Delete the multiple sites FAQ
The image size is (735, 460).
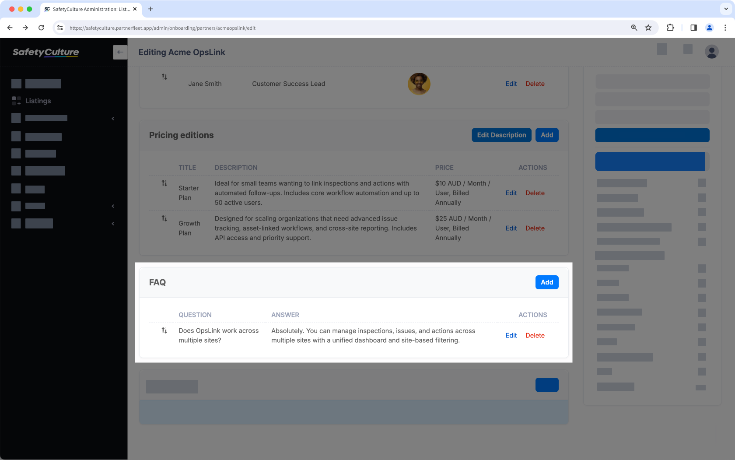(x=535, y=335)
